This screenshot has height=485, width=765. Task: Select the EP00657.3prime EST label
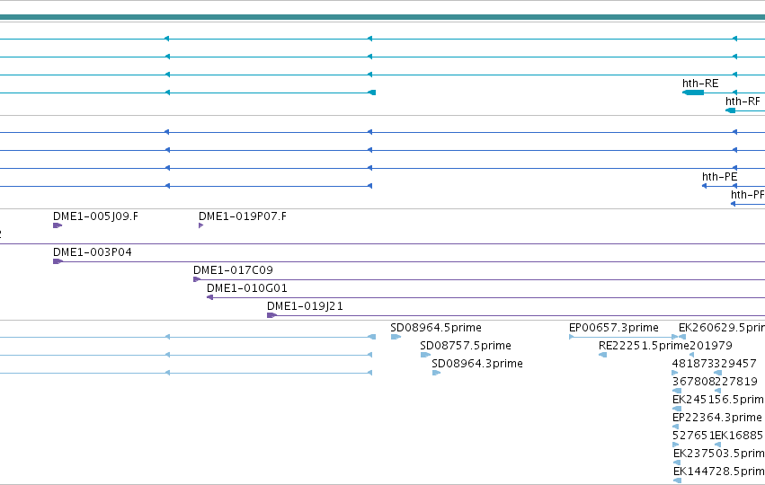coord(614,328)
